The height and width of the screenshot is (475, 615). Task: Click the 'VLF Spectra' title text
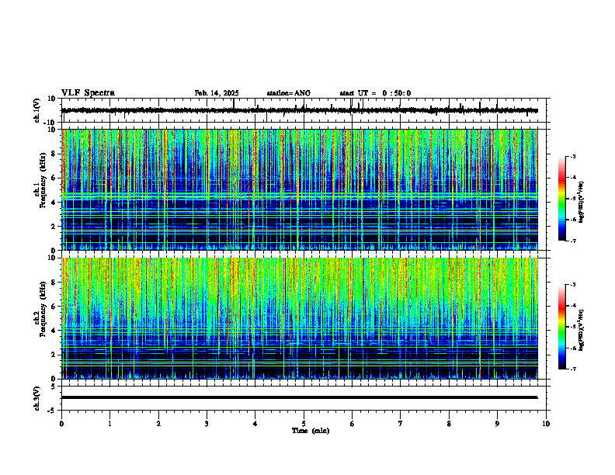pyautogui.click(x=88, y=93)
